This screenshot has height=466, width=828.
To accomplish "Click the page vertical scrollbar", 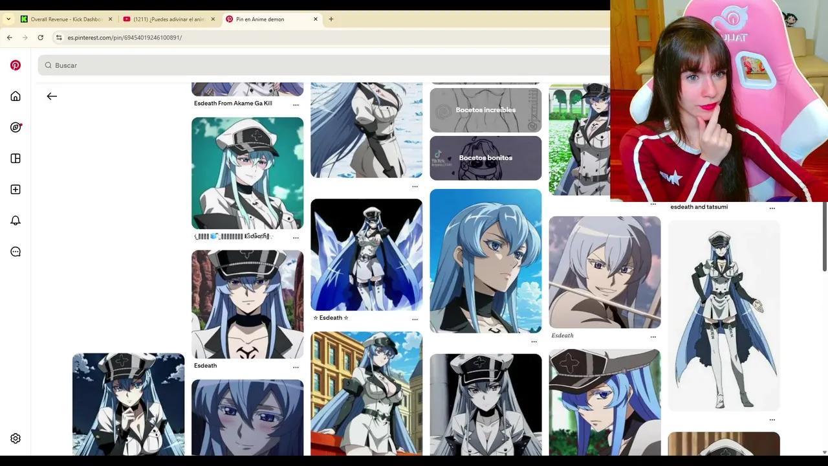I will pos(824,237).
